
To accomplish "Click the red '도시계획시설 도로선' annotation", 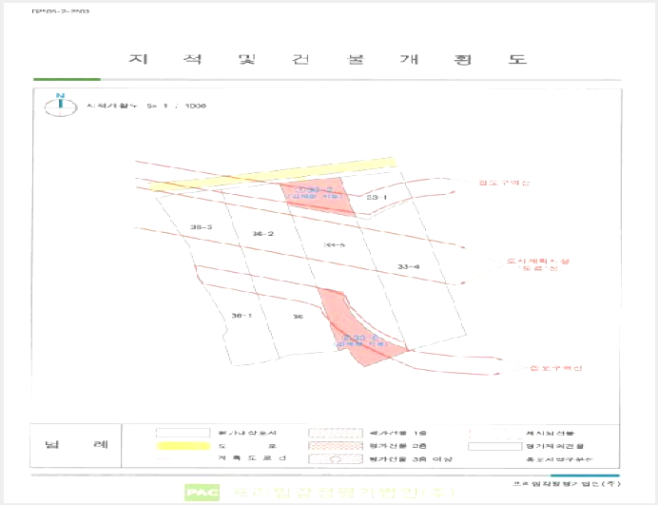I will [538, 264].
